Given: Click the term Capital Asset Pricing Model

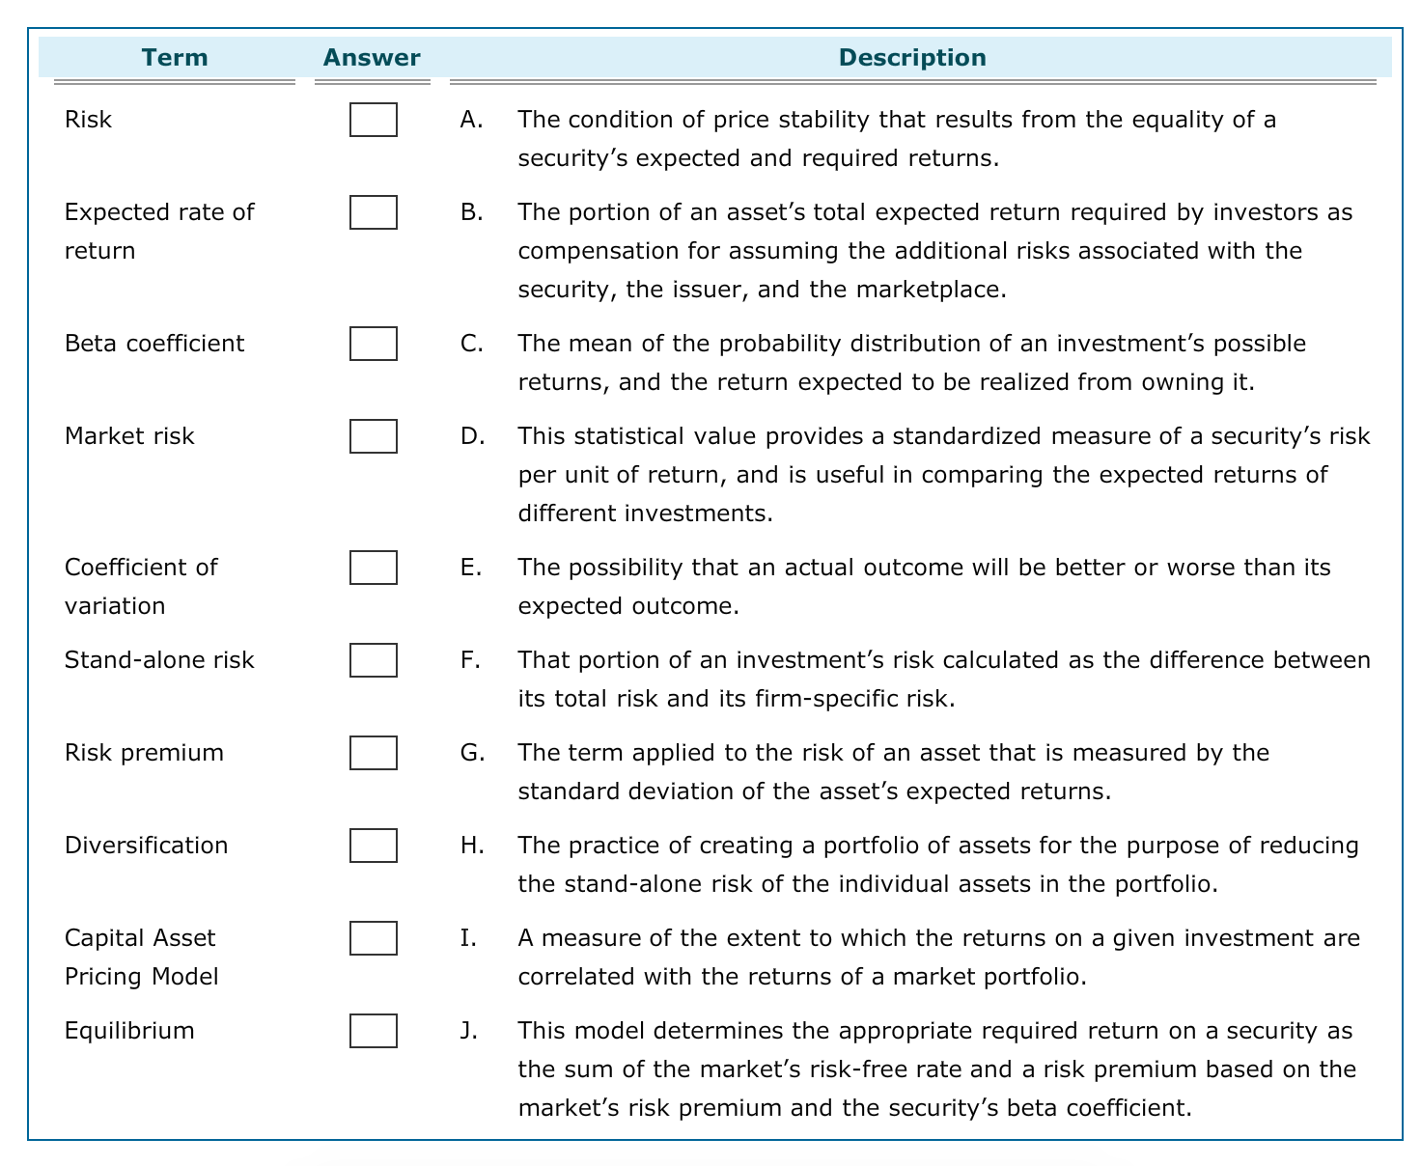Looking at the screenshot, I should (x=140, y=957).
